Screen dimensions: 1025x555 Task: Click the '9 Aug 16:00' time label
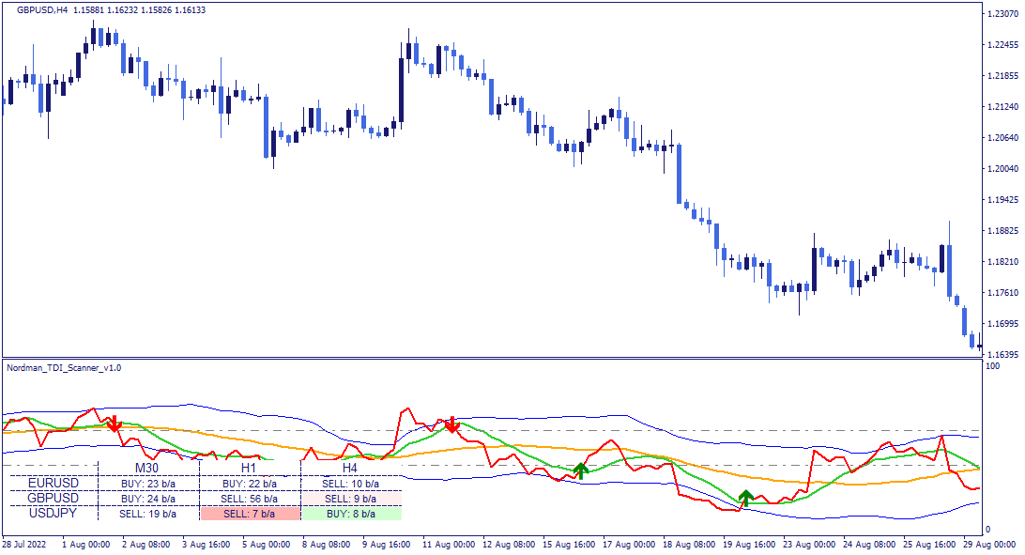click(x=387, y=544)
